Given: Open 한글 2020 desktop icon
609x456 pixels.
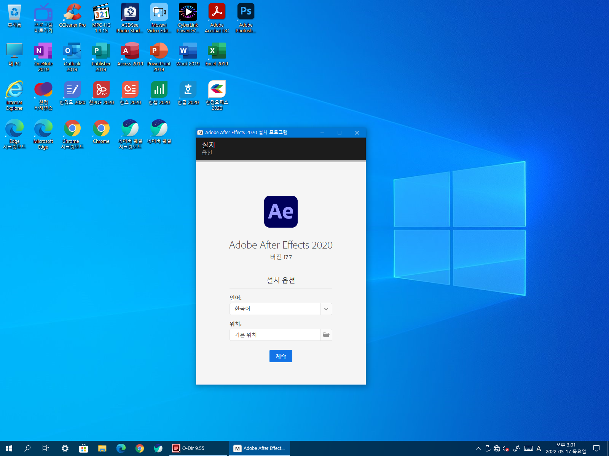Looking at the screenshot, I should pos(188,93).
